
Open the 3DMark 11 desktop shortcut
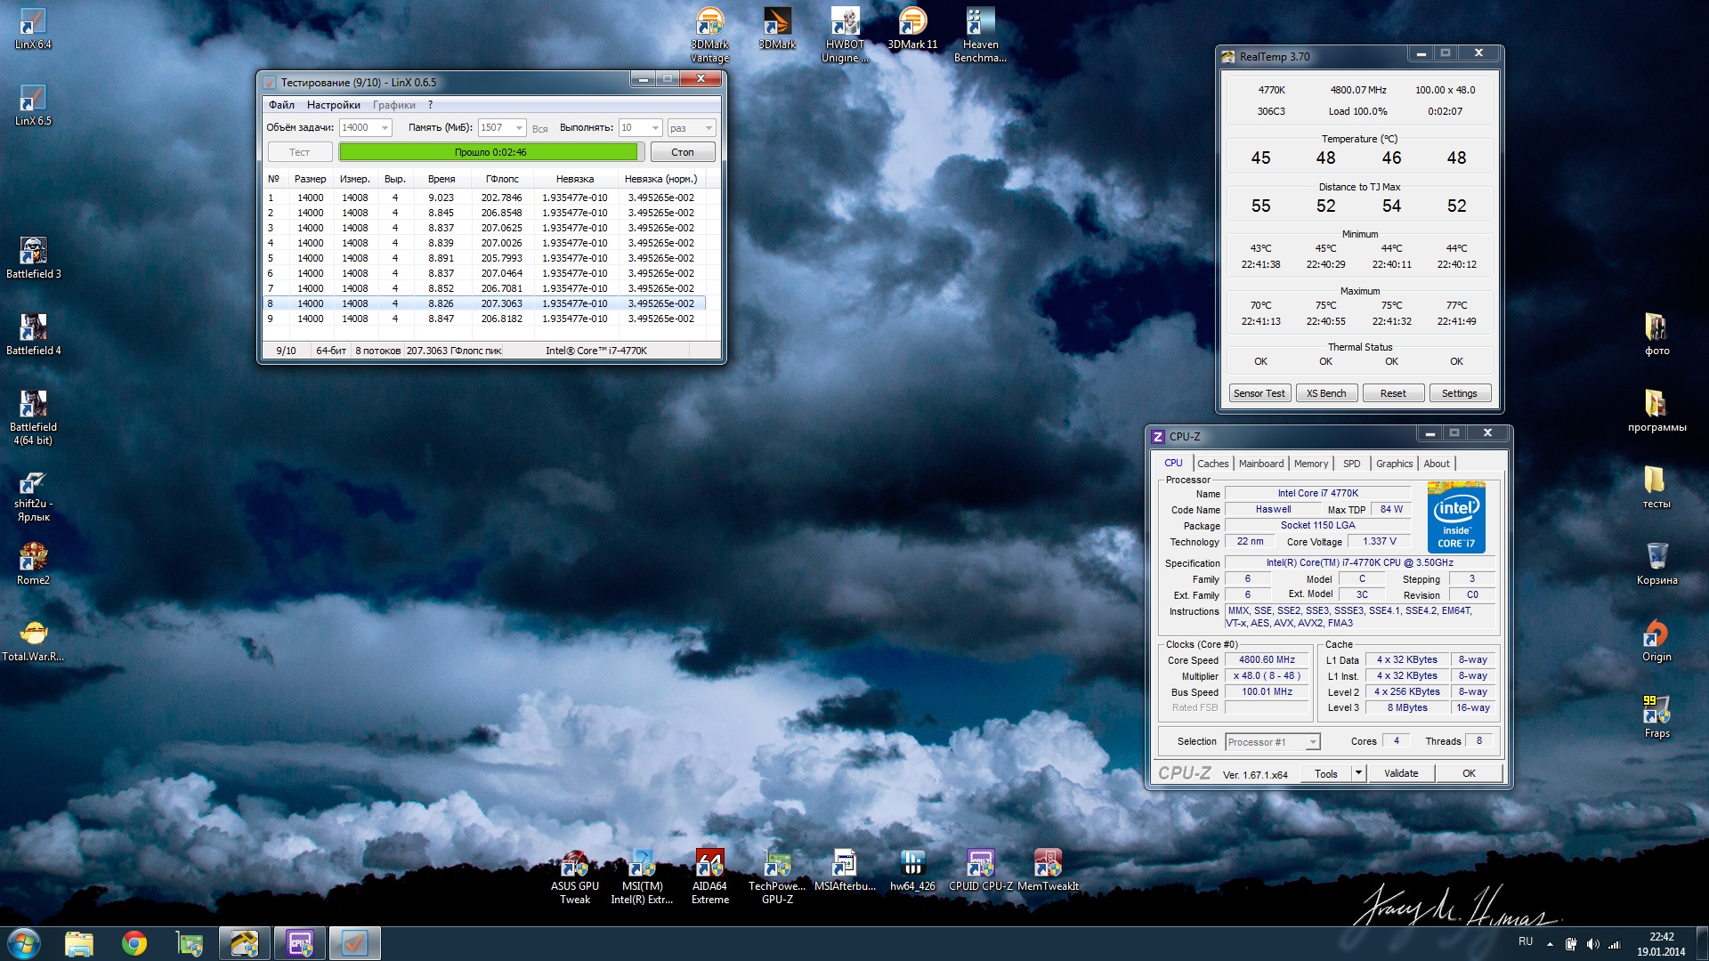912,23
